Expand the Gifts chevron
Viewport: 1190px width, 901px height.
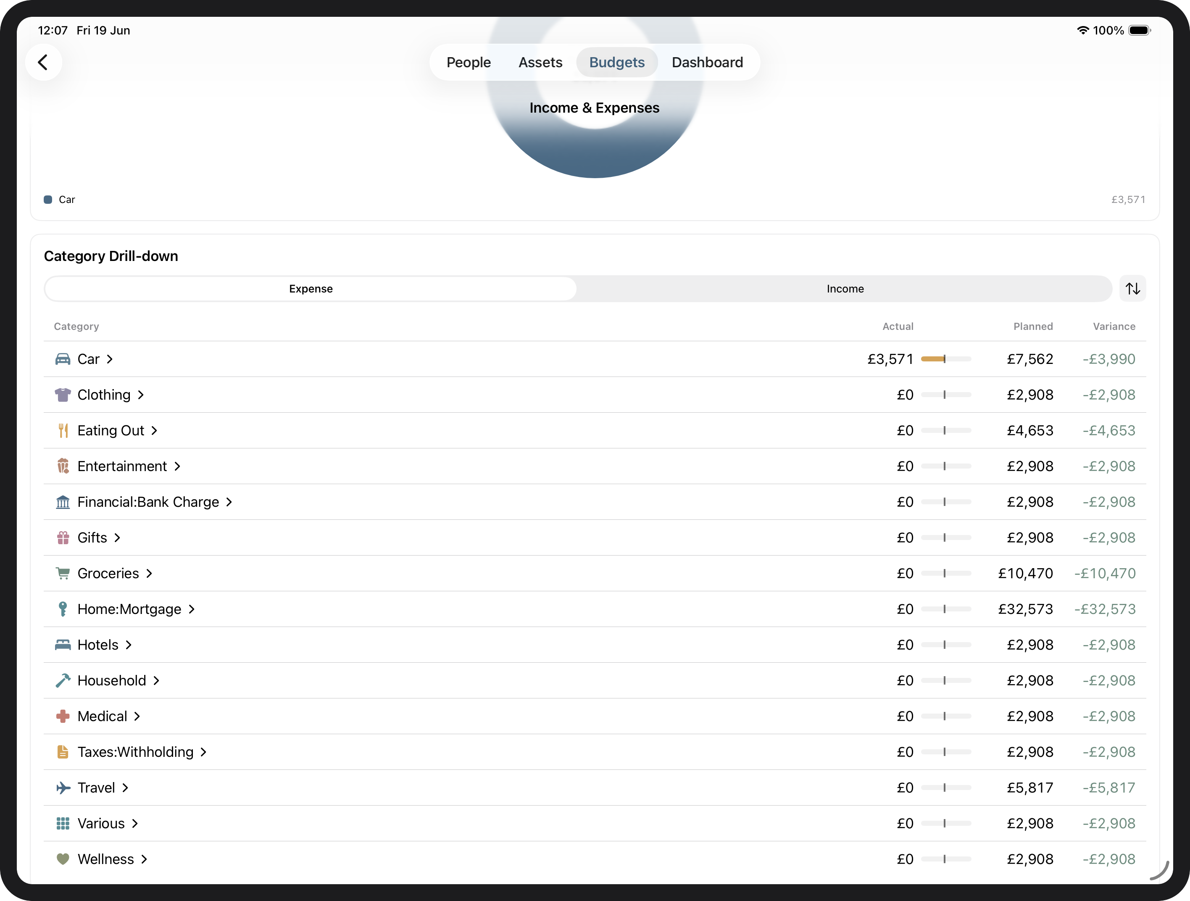pyautogui.click(x=117, y=538)
